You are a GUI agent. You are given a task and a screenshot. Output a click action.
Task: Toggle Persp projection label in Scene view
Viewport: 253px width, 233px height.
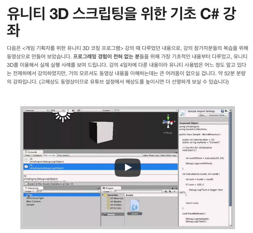[168, 133]
